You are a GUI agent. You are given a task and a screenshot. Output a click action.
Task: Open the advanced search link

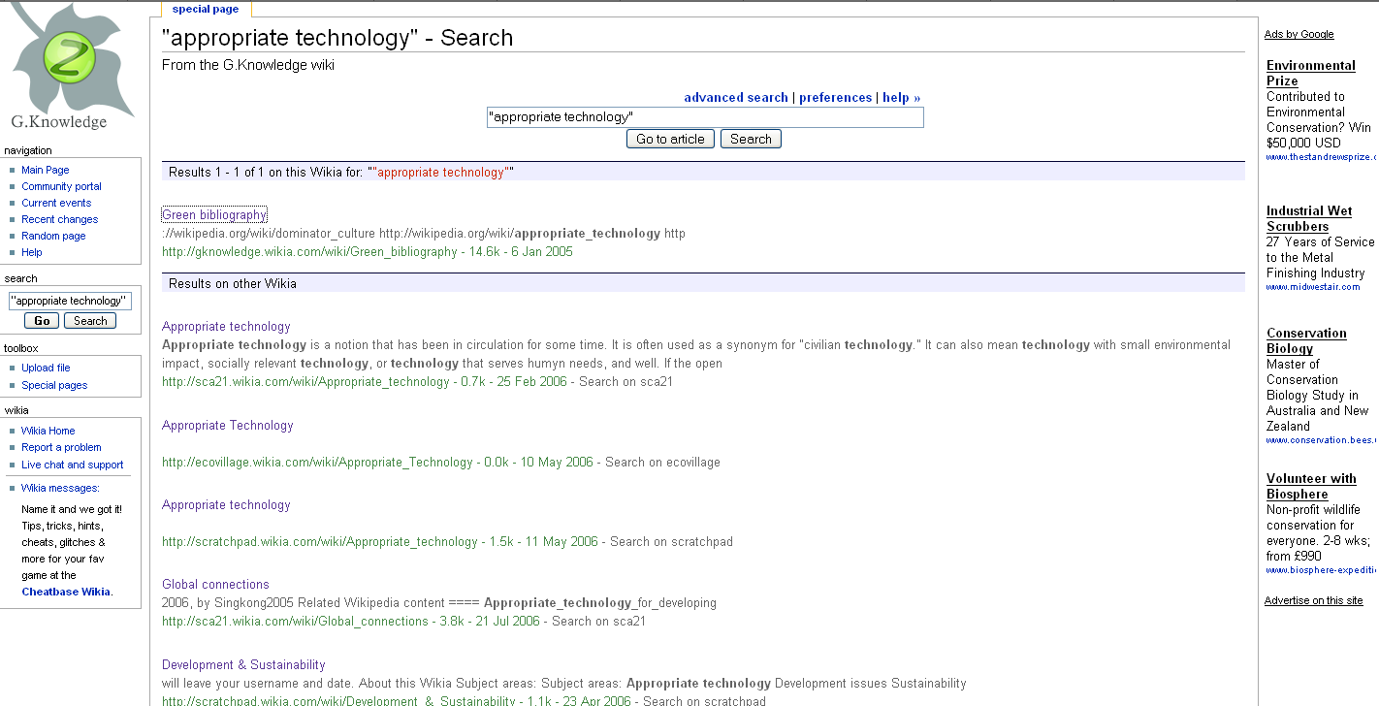click(735, 97)
